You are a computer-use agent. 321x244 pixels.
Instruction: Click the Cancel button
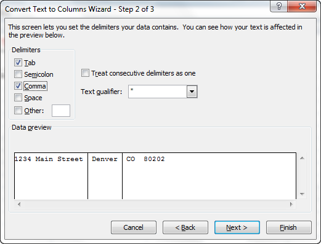(134, 227)
